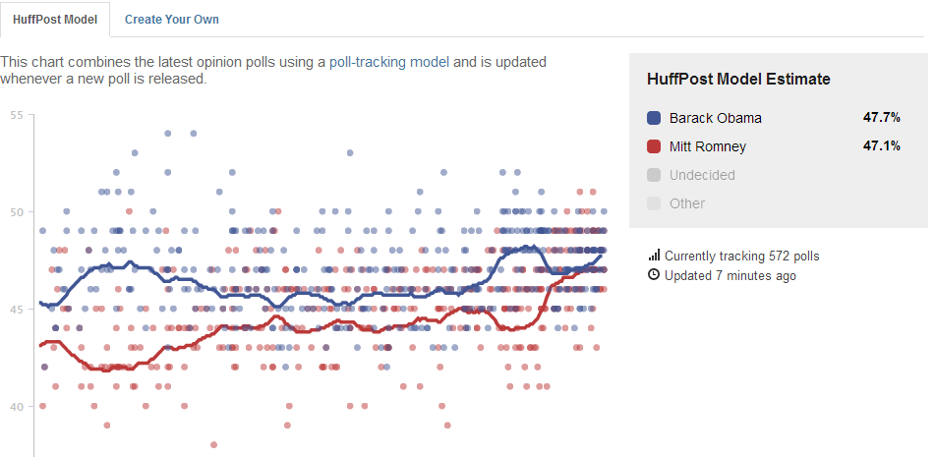
Task: Click Obama's 47.7% estimate value
Action: [x=881, y=118]
